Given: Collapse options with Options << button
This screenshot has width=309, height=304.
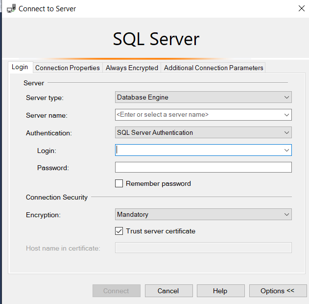Looking at the screenshot, I should (278, 291).
